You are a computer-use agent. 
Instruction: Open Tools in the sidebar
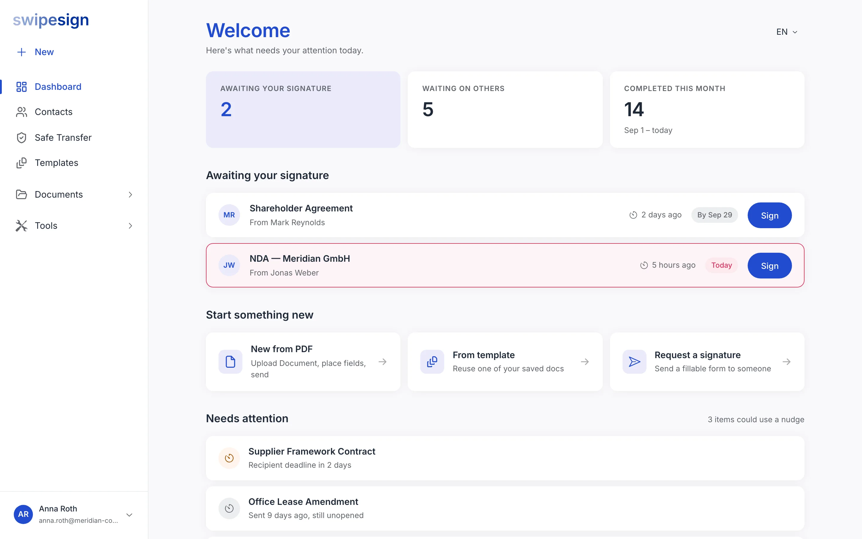(x=74, y=226)
